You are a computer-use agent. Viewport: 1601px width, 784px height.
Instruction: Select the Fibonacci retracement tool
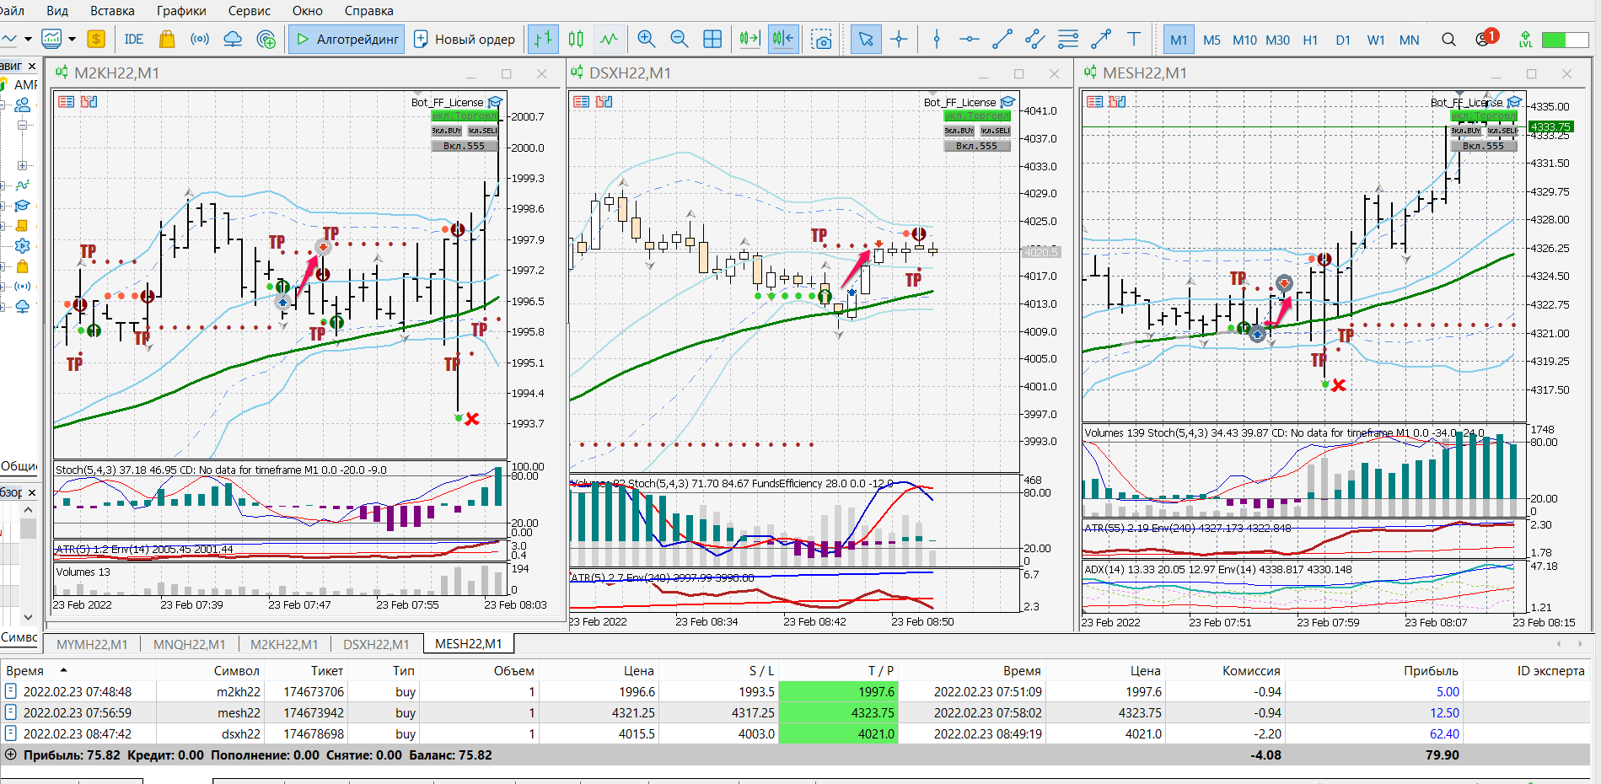click(x=1068, y=39)
